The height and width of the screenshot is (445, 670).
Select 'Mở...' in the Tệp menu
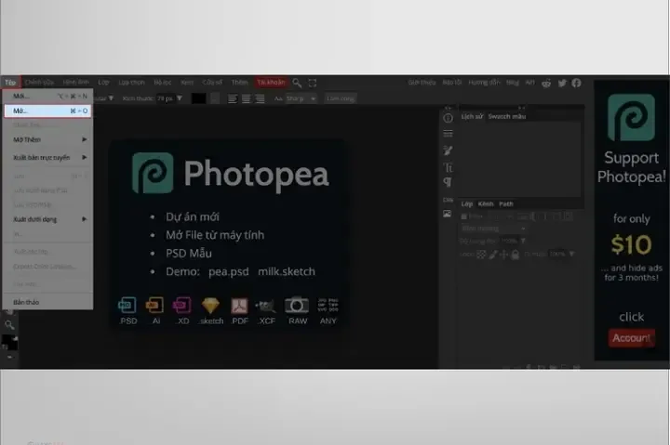(x=47, y=111)
